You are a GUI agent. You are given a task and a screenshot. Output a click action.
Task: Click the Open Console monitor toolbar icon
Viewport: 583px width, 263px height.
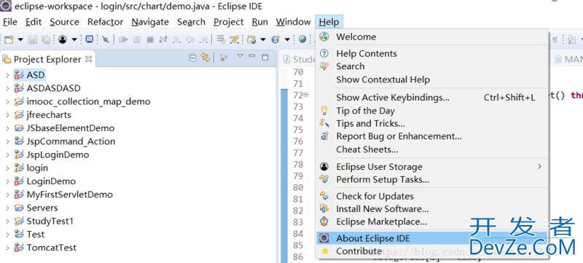tap(89, 39)
